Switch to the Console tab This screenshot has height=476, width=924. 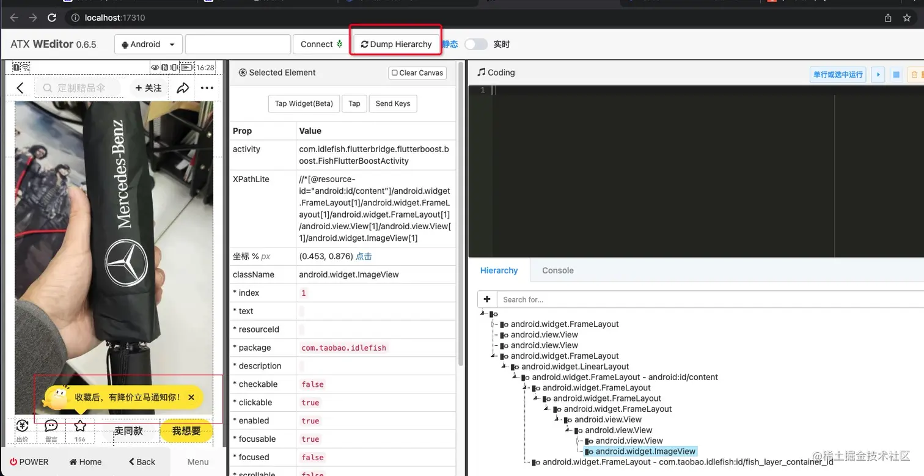pos(558,271)
